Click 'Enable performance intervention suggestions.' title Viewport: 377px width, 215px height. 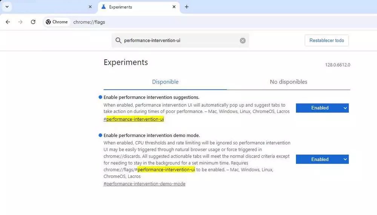(x=152, y=97)
